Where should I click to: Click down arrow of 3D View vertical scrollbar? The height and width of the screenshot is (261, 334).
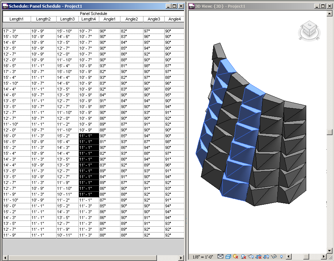click(330, 250)
